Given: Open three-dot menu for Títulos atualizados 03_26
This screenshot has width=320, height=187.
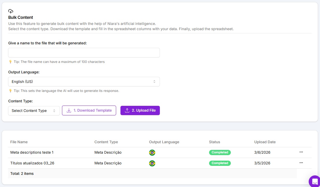Looking at the screenshot, I should click(x=301, y=163).
